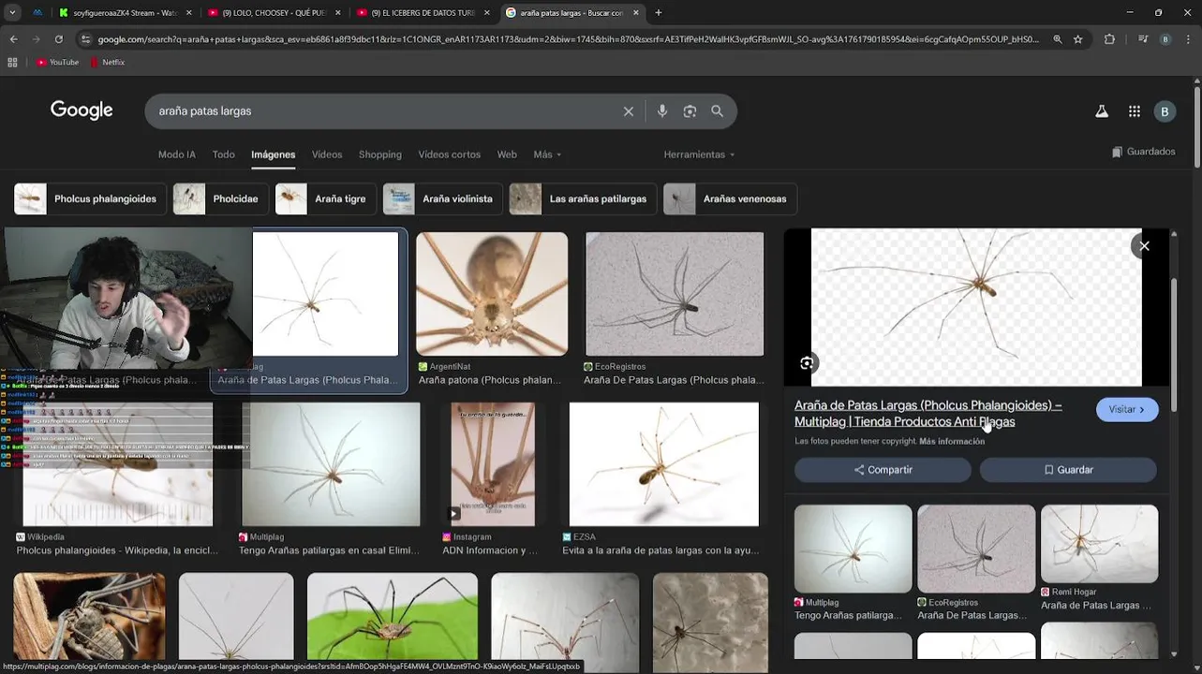This screenshot has width=1202, height=674.
Task: Open Remi Hogar related image
Action: 1099,544
